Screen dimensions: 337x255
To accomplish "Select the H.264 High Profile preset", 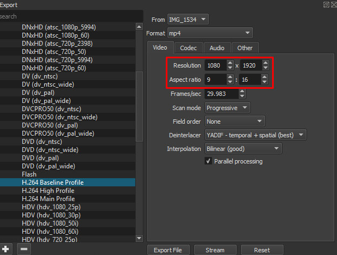I will [68, 190].
